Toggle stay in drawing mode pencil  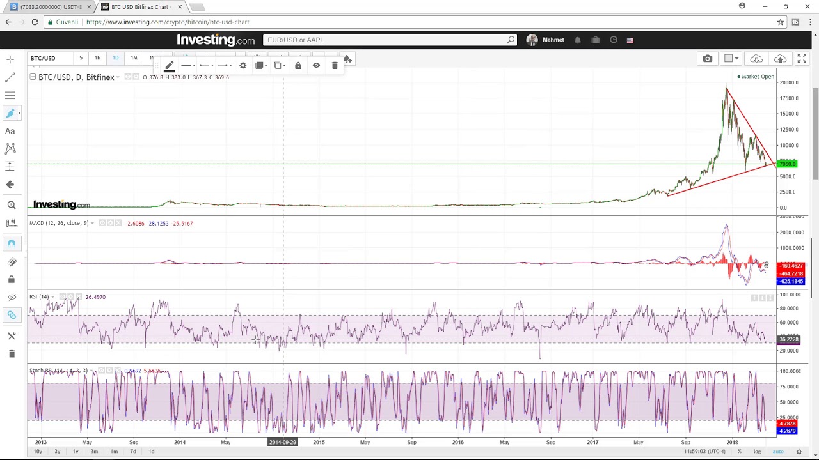(x=11, y=262)
